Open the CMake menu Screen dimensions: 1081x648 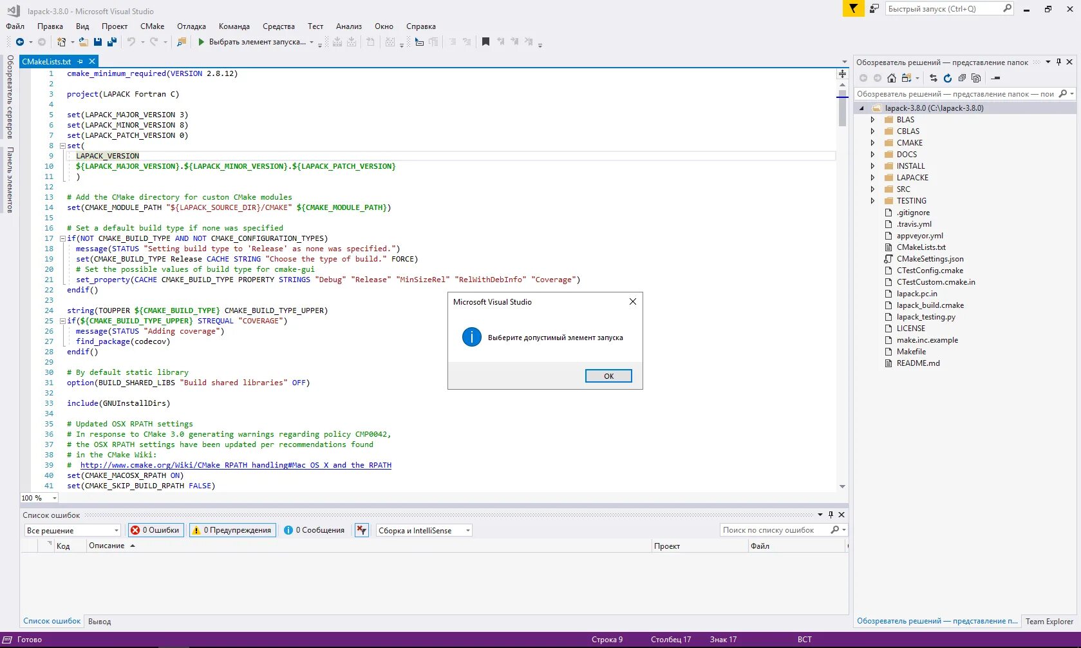tap(153, 26)
